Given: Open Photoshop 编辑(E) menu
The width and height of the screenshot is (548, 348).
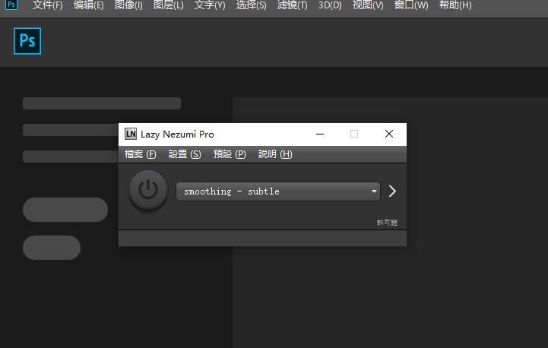Looking at the screenshot, I should point(89,5).
